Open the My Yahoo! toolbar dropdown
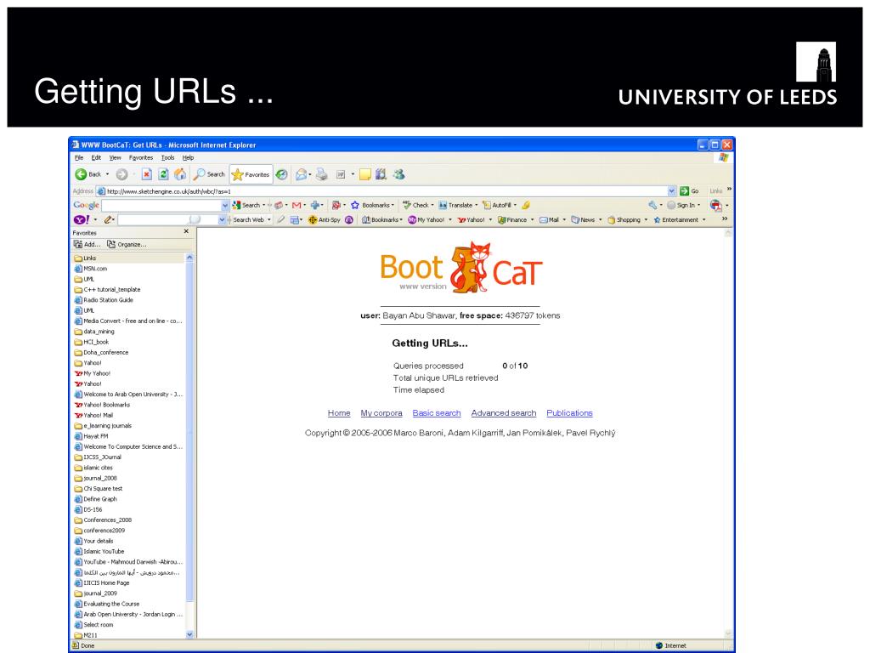The height and width of the screenshot is (653, 870). (427, 220)
